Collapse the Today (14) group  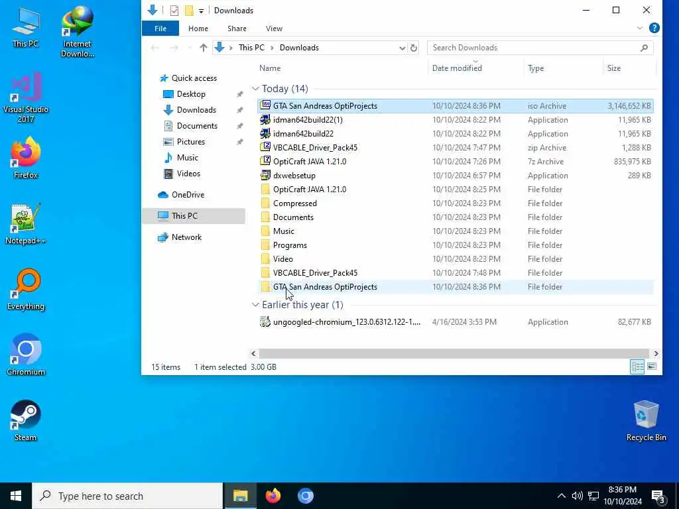click(x=255, y=89)
